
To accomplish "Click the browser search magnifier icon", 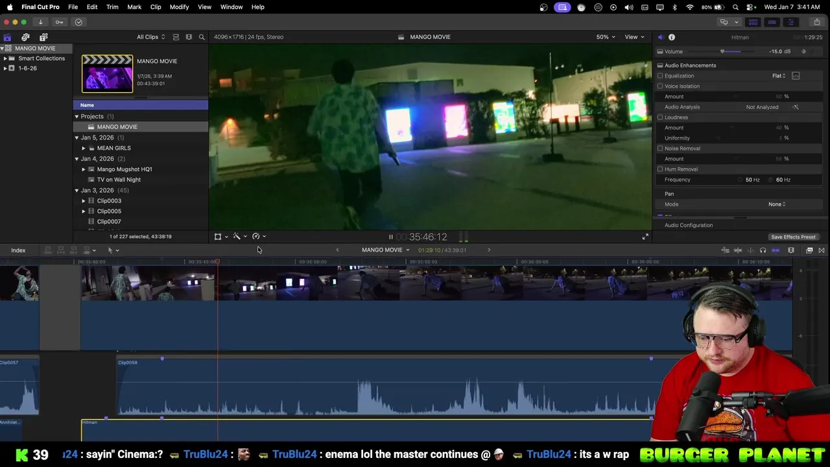I will (x=202, y=37).
